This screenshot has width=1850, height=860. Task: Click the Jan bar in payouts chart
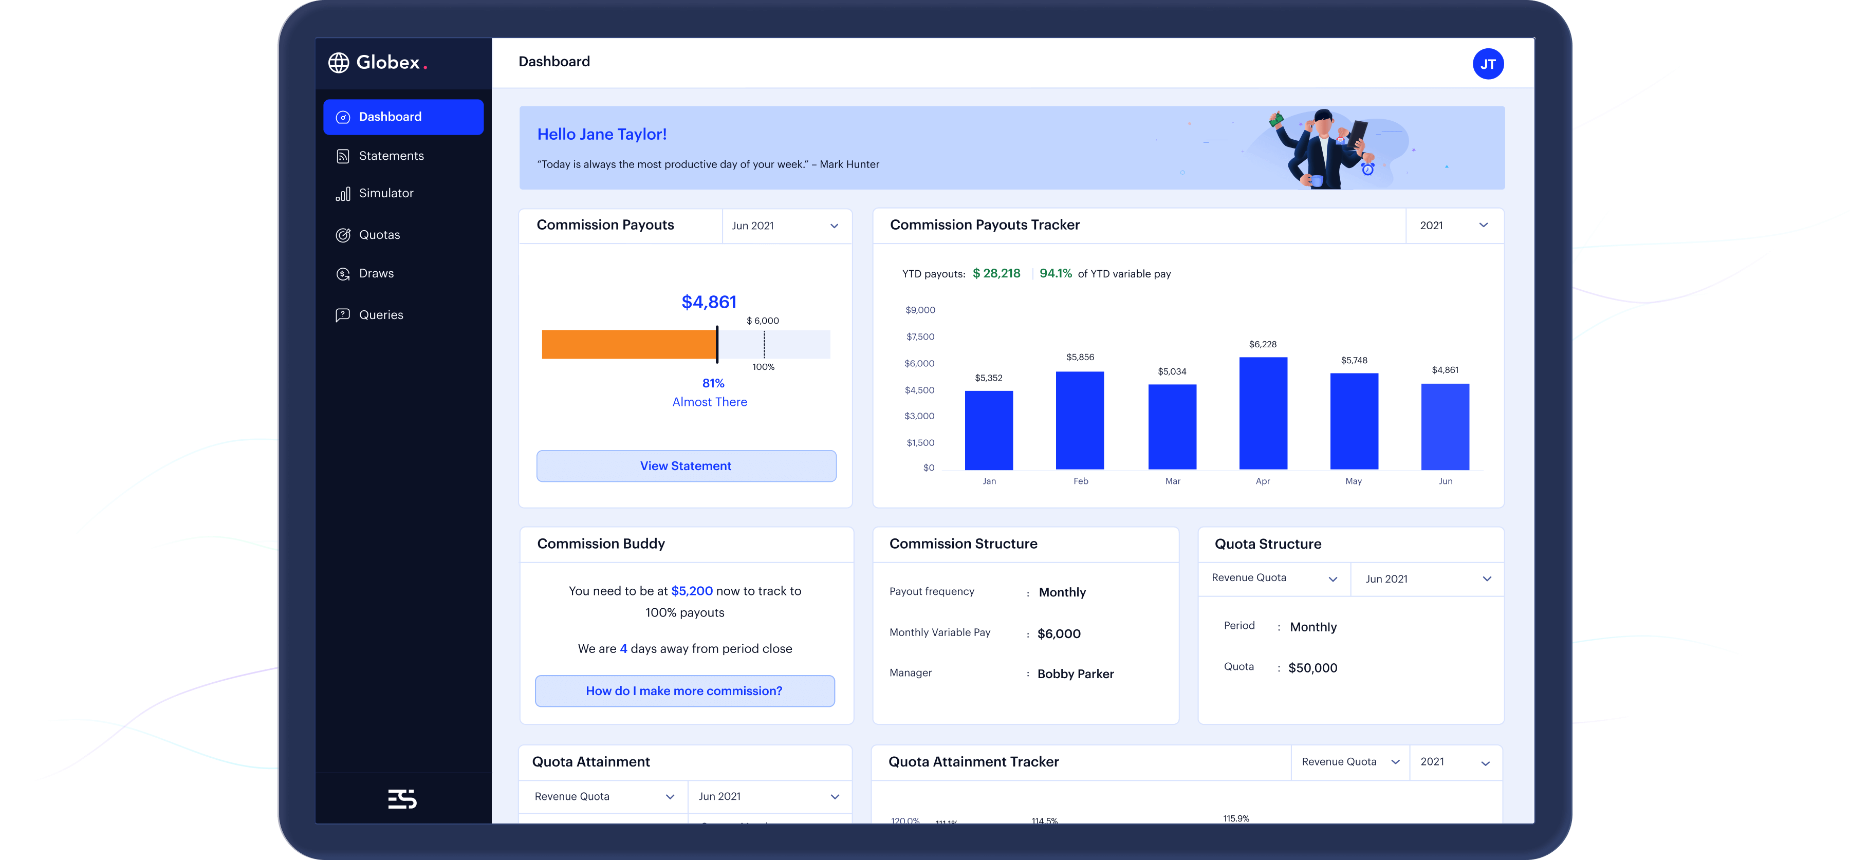pyautogui.click(x=989, y=431)
